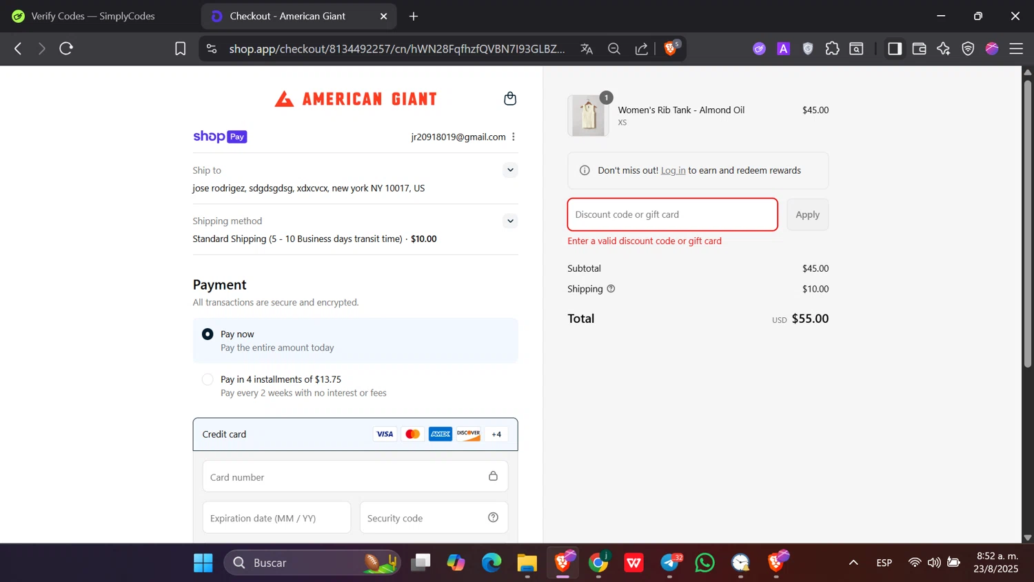Viewport: 1034px width, 582px height.
Task: Show the +4 additional card brands
Action: point(496,434)
